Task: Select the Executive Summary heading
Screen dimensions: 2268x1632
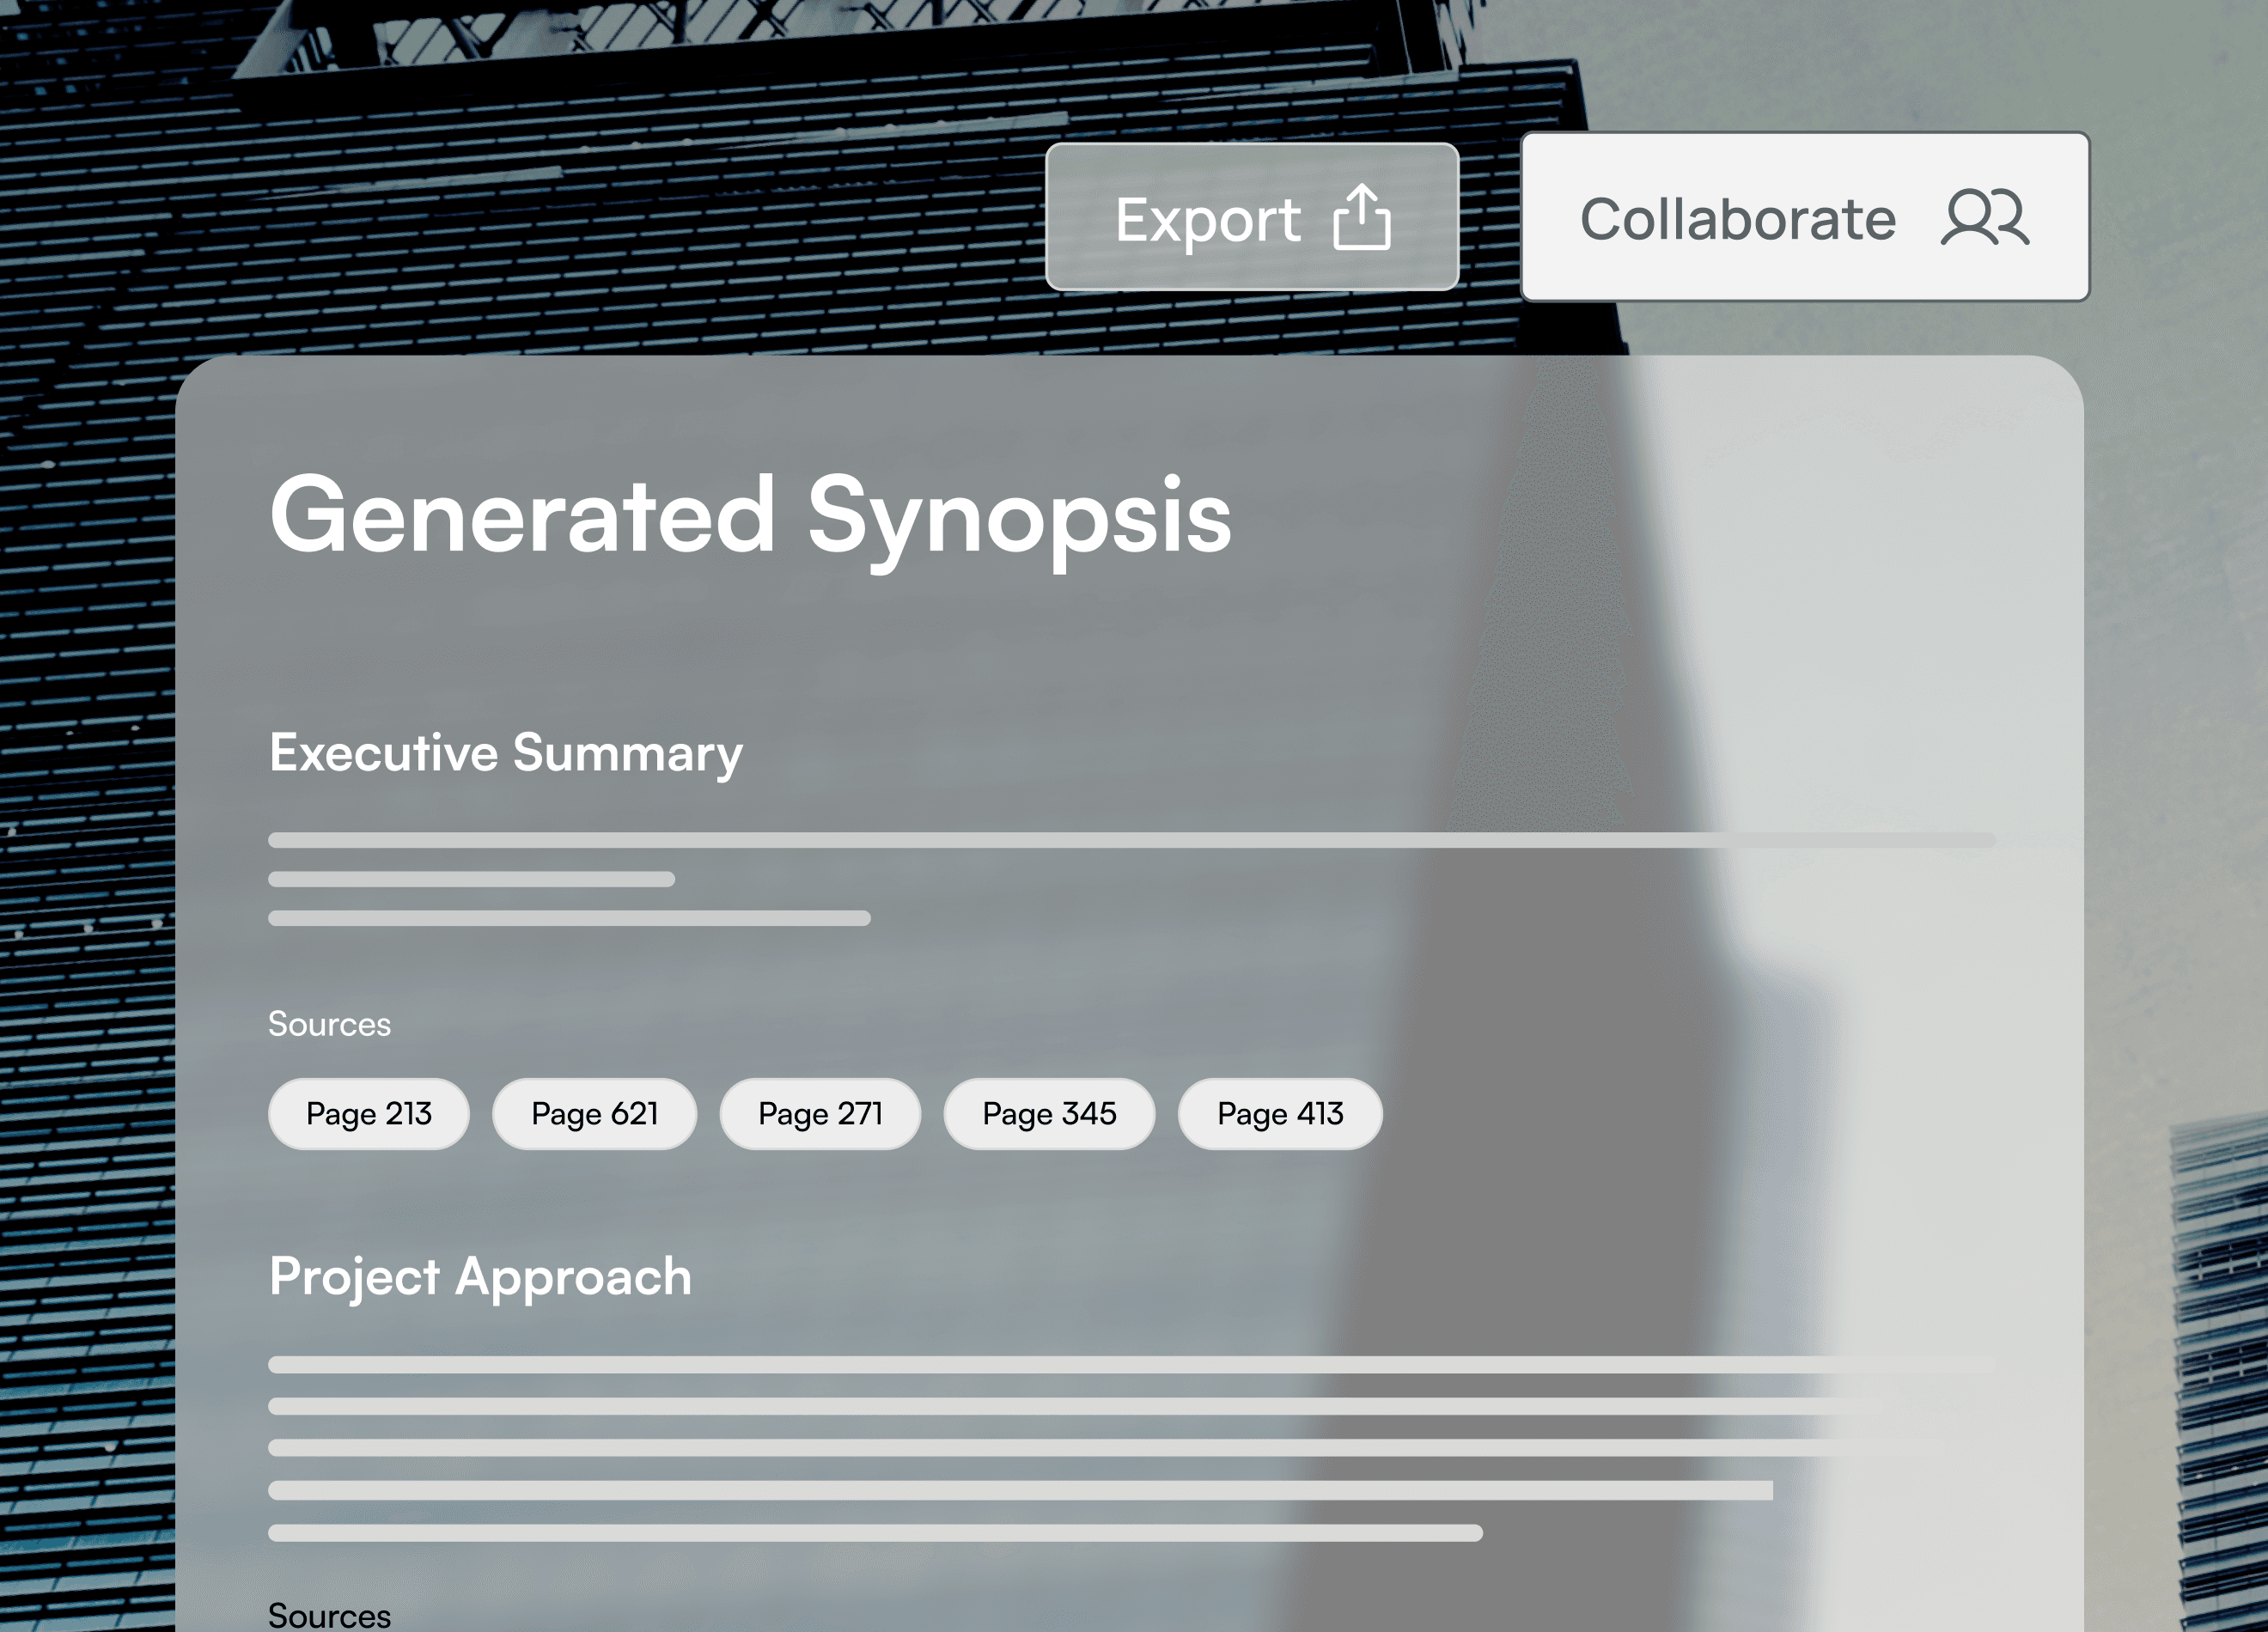Action: [506, 754]
